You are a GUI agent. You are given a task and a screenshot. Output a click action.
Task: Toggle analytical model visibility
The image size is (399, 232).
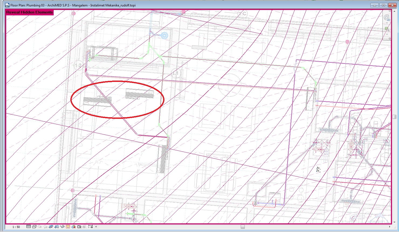(84, 227)
